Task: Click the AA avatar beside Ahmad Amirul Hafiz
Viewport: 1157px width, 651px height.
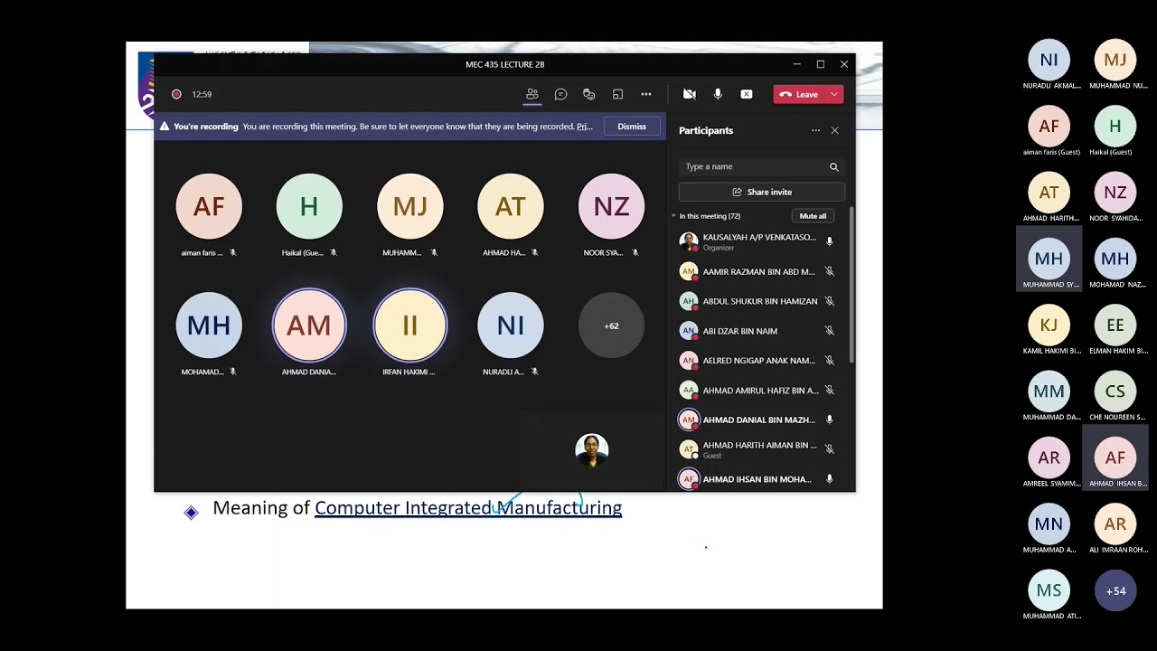Action: tap(689, 390)
